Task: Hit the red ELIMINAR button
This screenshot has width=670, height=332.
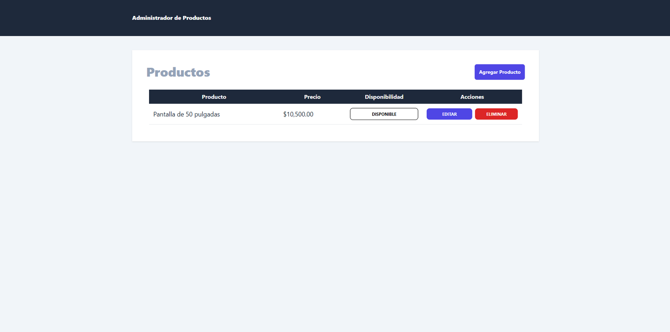Action: pos(496,114)
